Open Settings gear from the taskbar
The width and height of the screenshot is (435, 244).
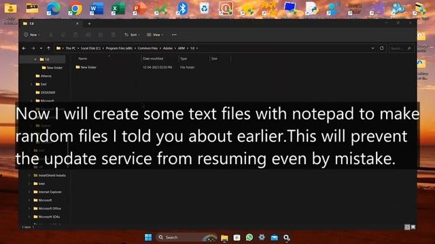pyautogui.click(x=262, y=237)
